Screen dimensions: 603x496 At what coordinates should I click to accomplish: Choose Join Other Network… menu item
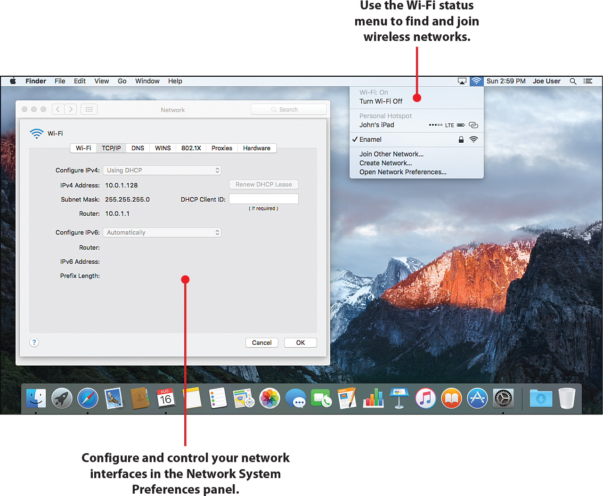click(x=416, y=154)
